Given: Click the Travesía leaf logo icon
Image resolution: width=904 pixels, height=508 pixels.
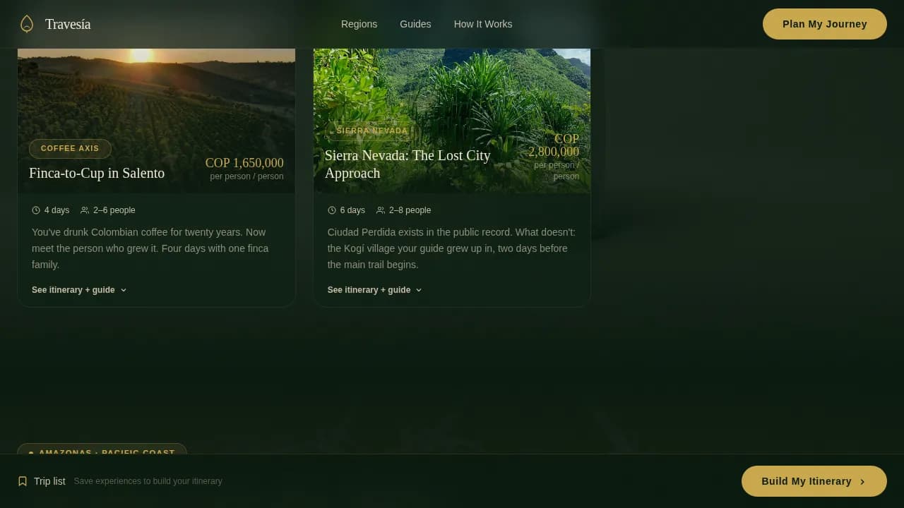Looking at the screenshot, I should pyautogui.click(x=27, y=24).
